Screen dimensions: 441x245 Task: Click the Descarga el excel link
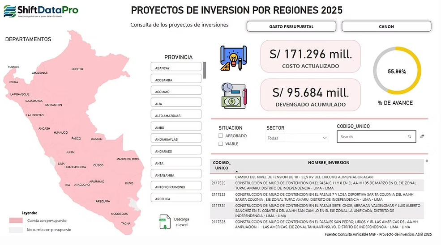coord(182,222)
